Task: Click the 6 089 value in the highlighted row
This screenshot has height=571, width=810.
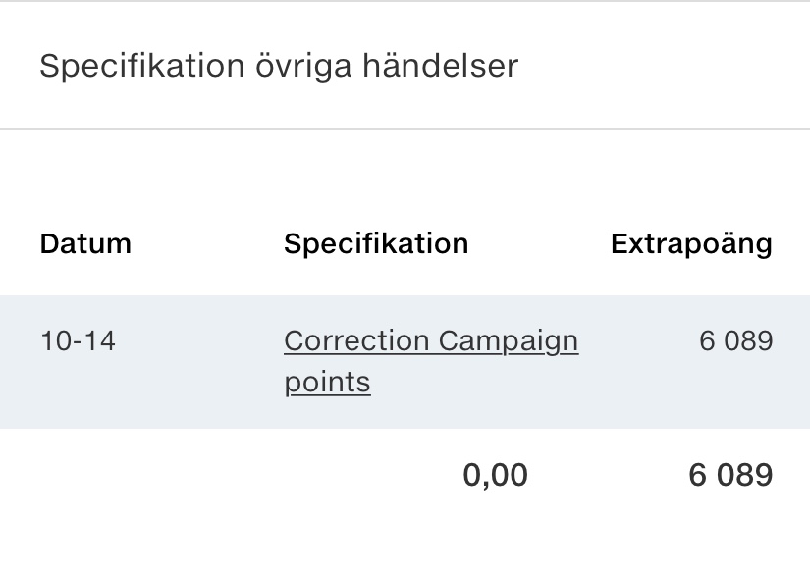Action: 735,341
